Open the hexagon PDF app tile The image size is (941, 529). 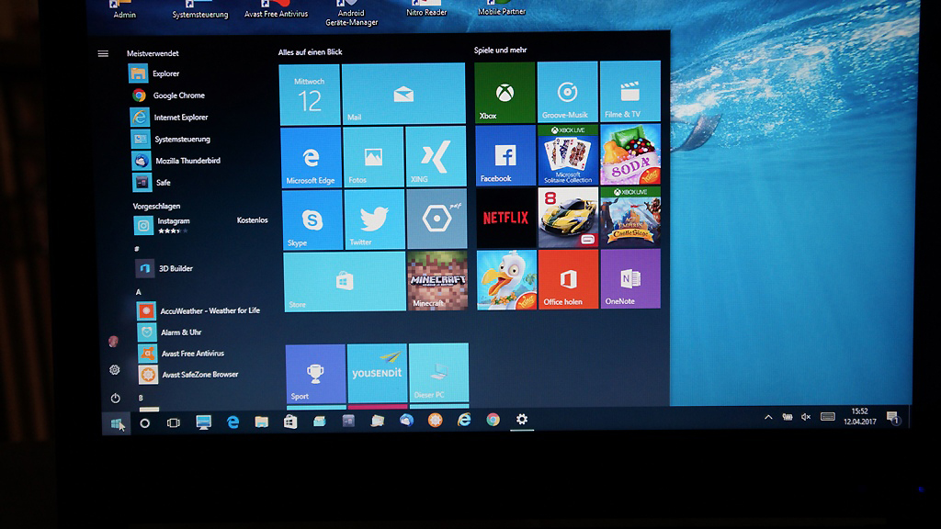(436, 219)
